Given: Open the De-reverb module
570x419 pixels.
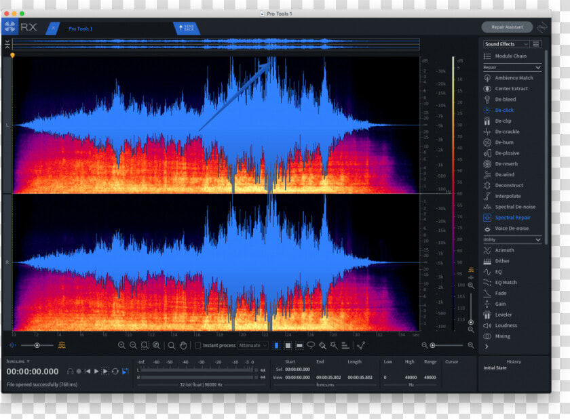Looking at the screenshot, I should tap(501, 164).
